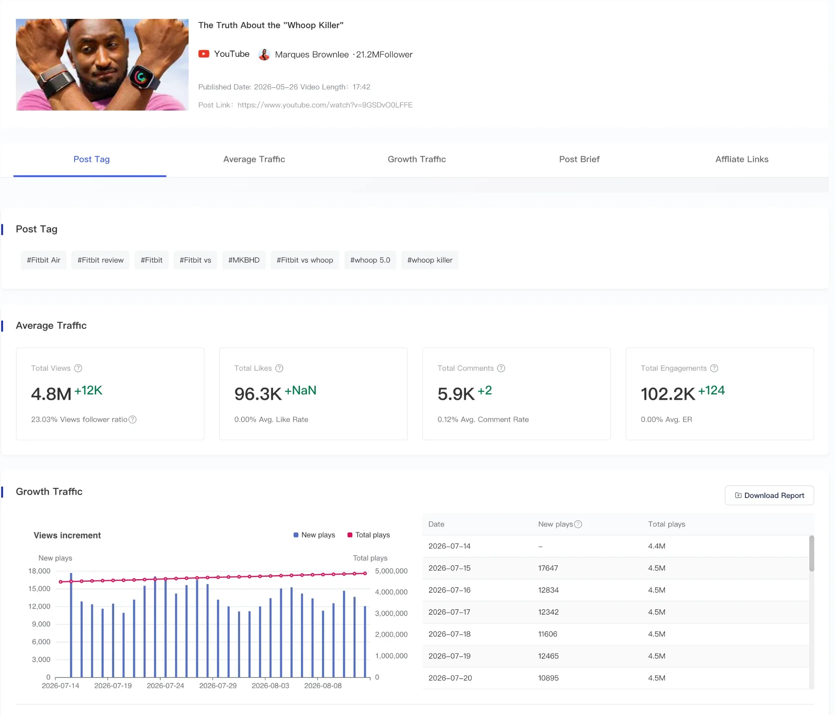Viewport: 835px width, 715px height.
Task: Click the Download Report button
Action: pos(769,495)
